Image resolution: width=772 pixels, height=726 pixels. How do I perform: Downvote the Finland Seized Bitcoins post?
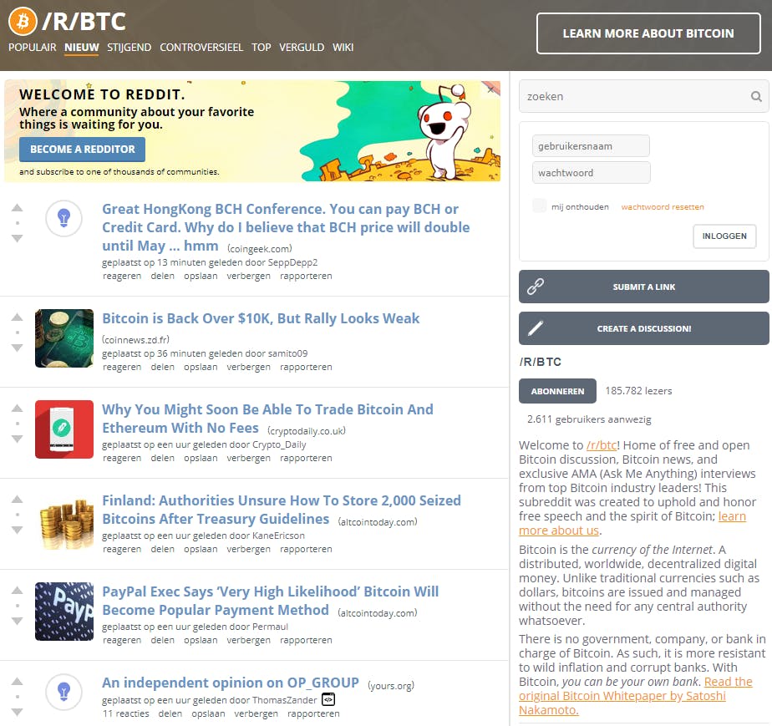click(x=18, y=530)
